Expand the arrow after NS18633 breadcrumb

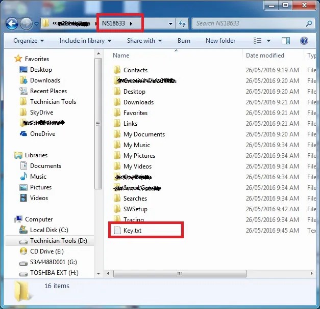click(x=131, y=23)
